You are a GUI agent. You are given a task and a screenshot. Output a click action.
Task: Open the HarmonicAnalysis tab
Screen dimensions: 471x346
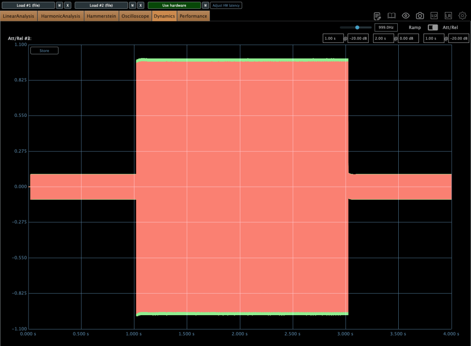point(60,16)
